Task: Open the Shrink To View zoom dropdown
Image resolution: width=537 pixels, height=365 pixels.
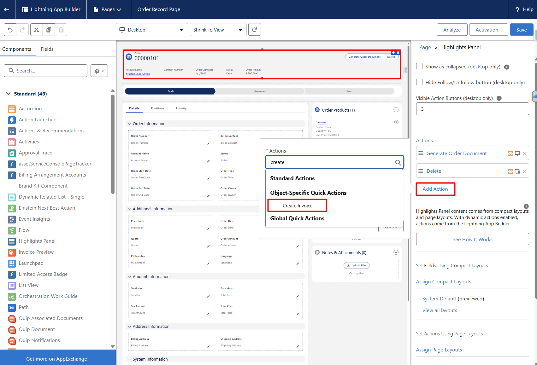Action: (x=218, y=30)
